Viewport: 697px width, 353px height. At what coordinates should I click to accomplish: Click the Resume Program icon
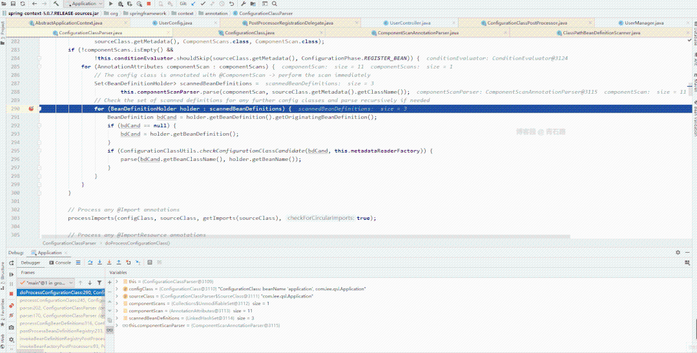12,275
